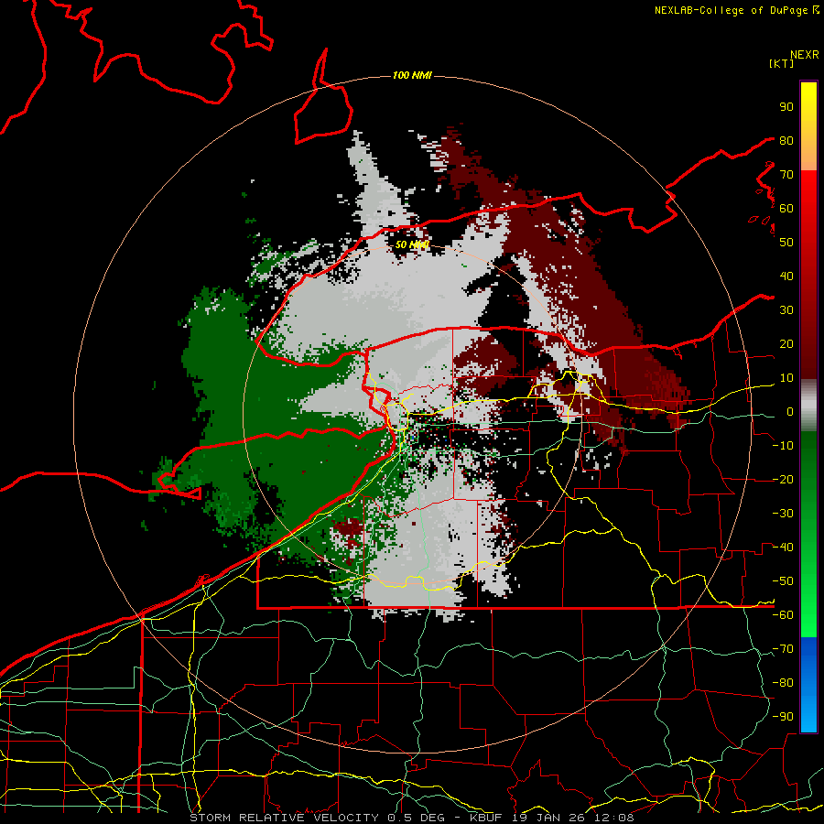Click the -80 scale value
824x824 pixels.
coord(783,683)
